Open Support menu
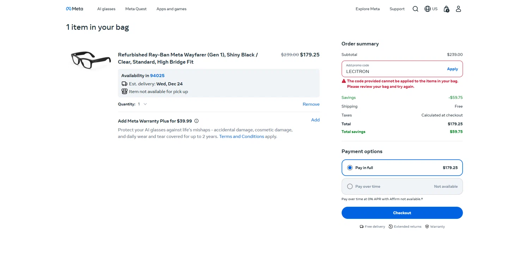The width and height of the screenshot is (529, 253). click(x=397, y=9)
